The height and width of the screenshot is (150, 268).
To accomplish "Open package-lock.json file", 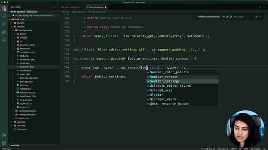I will (x=29, y=78).
